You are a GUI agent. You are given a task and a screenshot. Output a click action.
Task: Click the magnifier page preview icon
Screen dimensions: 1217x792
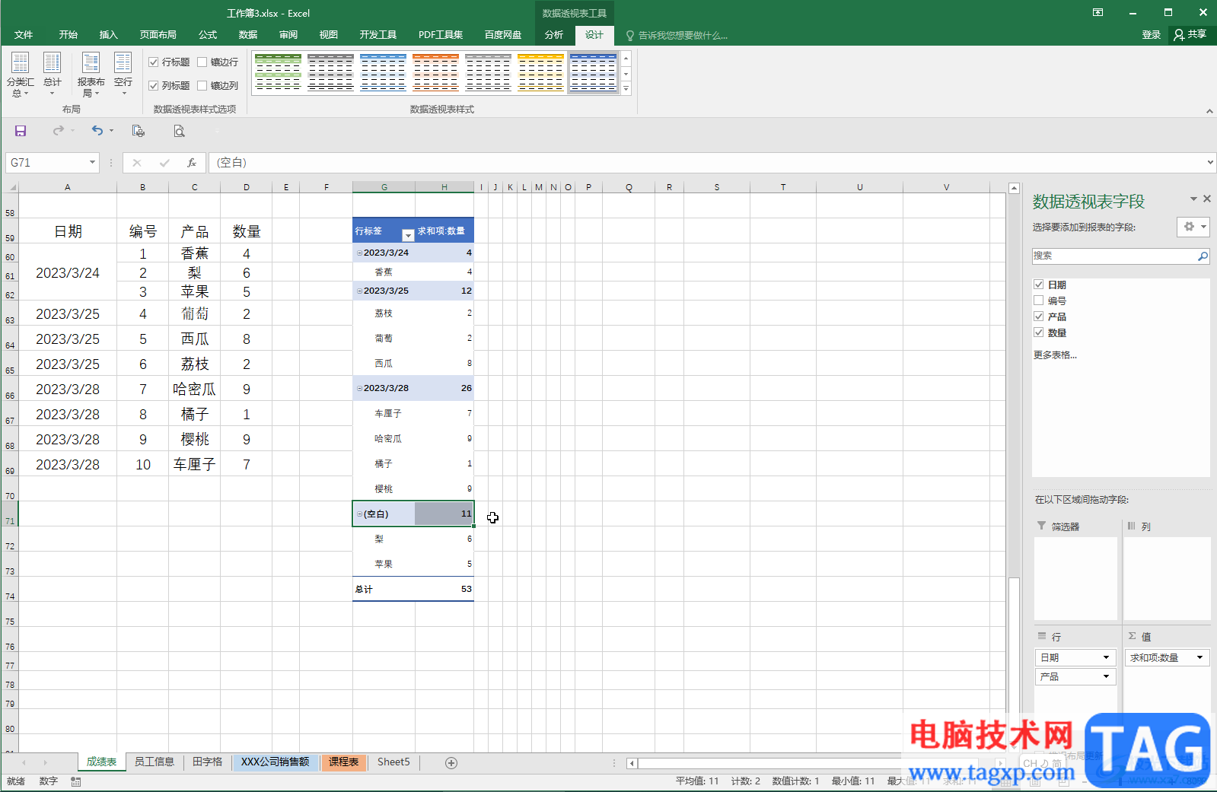click(x=179, y=131)
